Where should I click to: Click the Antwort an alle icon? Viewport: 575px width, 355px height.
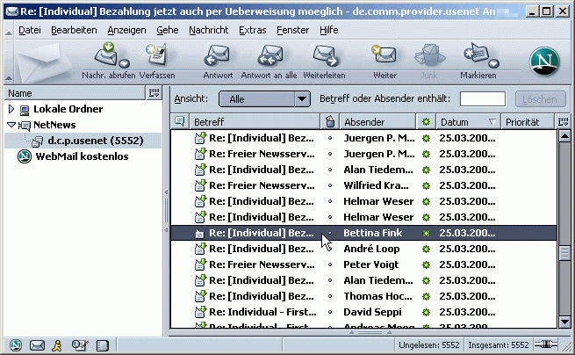(x=268, y=55)
